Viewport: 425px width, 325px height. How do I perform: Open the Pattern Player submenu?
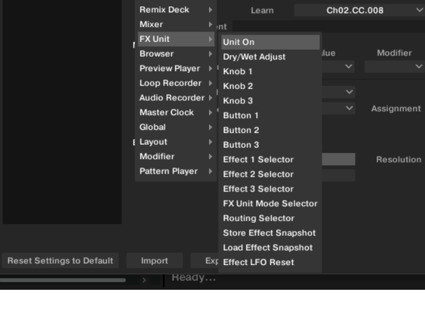coord(176,171)
